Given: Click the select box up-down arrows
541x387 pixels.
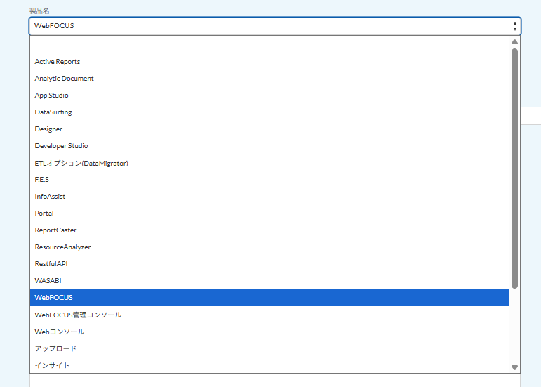Looking at the screenshot, I should tap(515, 26).
